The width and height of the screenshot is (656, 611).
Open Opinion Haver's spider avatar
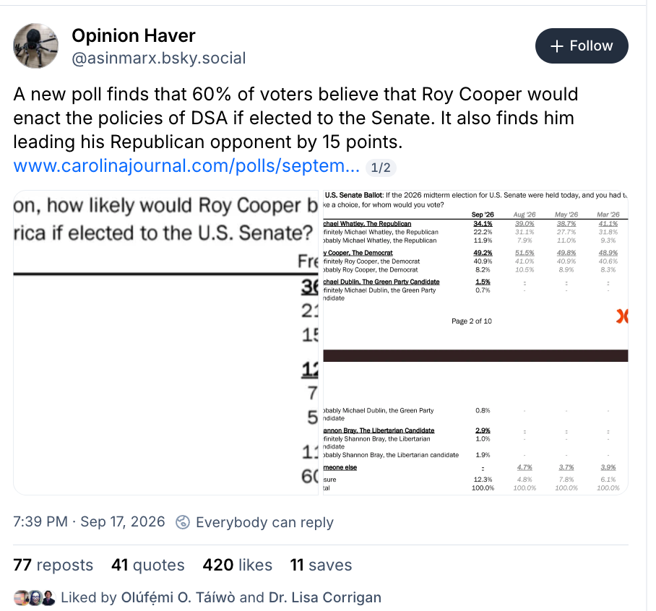[x=36, y=46]
